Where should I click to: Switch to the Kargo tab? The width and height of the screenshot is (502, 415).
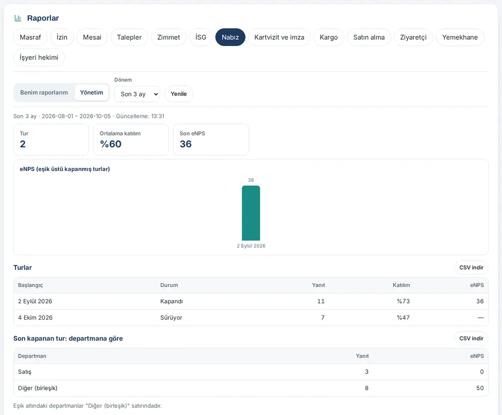click(329, 37)
